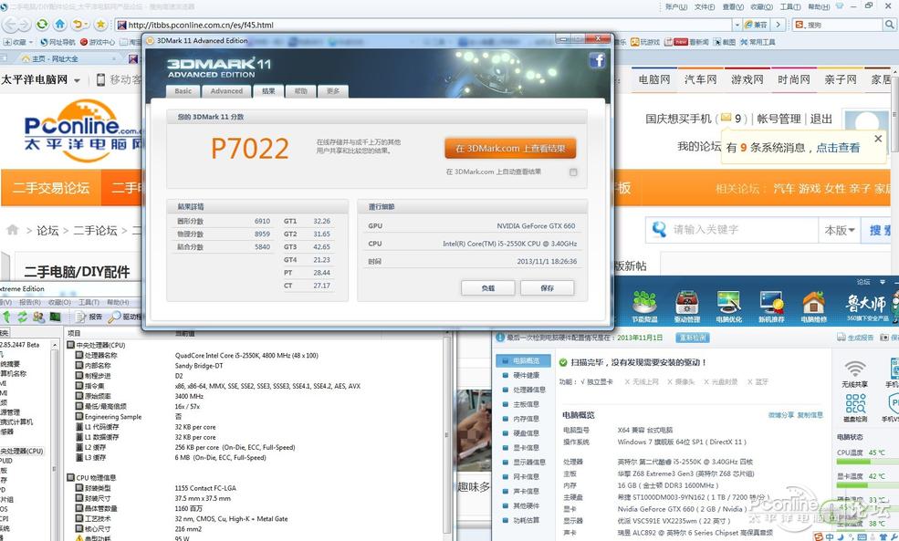
Task: Toggle 兼容 compatibility mode button
Action: coord(757,25)
